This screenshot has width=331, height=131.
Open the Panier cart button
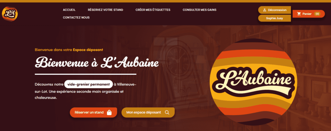[309, 14]
